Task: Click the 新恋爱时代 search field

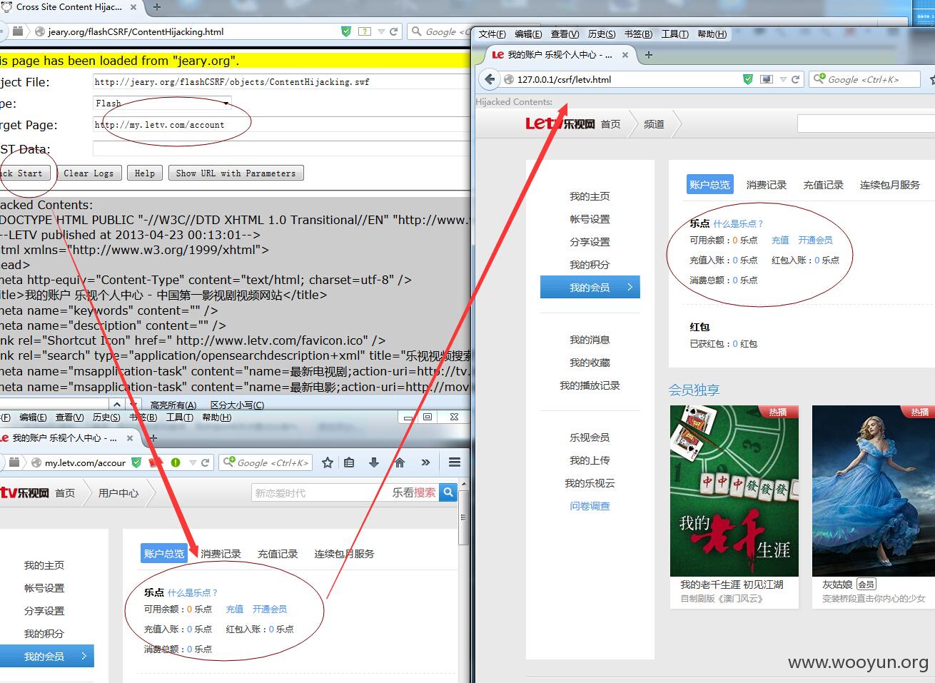Action: coord(321,492)
